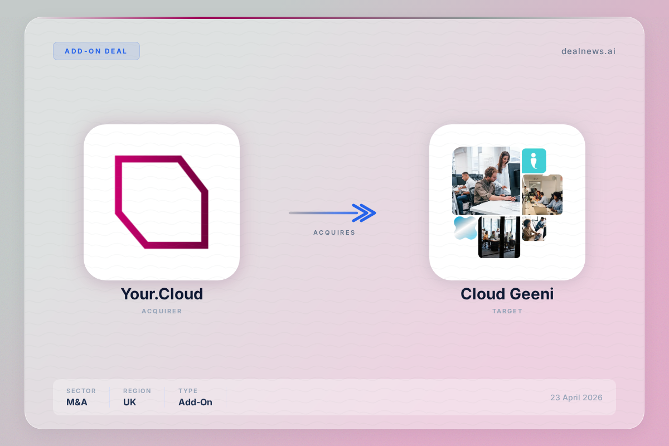The height and width of the screenshot is (446, 669).
Task: Click the teal person icon tile
Action: coord(534,161)
